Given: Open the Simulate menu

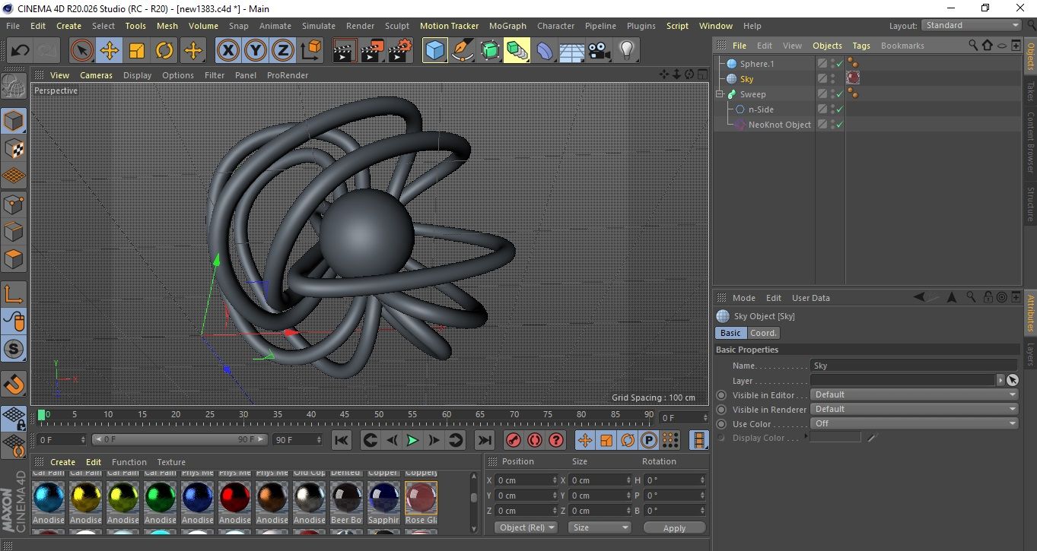Looking at the screenshot, I should [318, 26].
